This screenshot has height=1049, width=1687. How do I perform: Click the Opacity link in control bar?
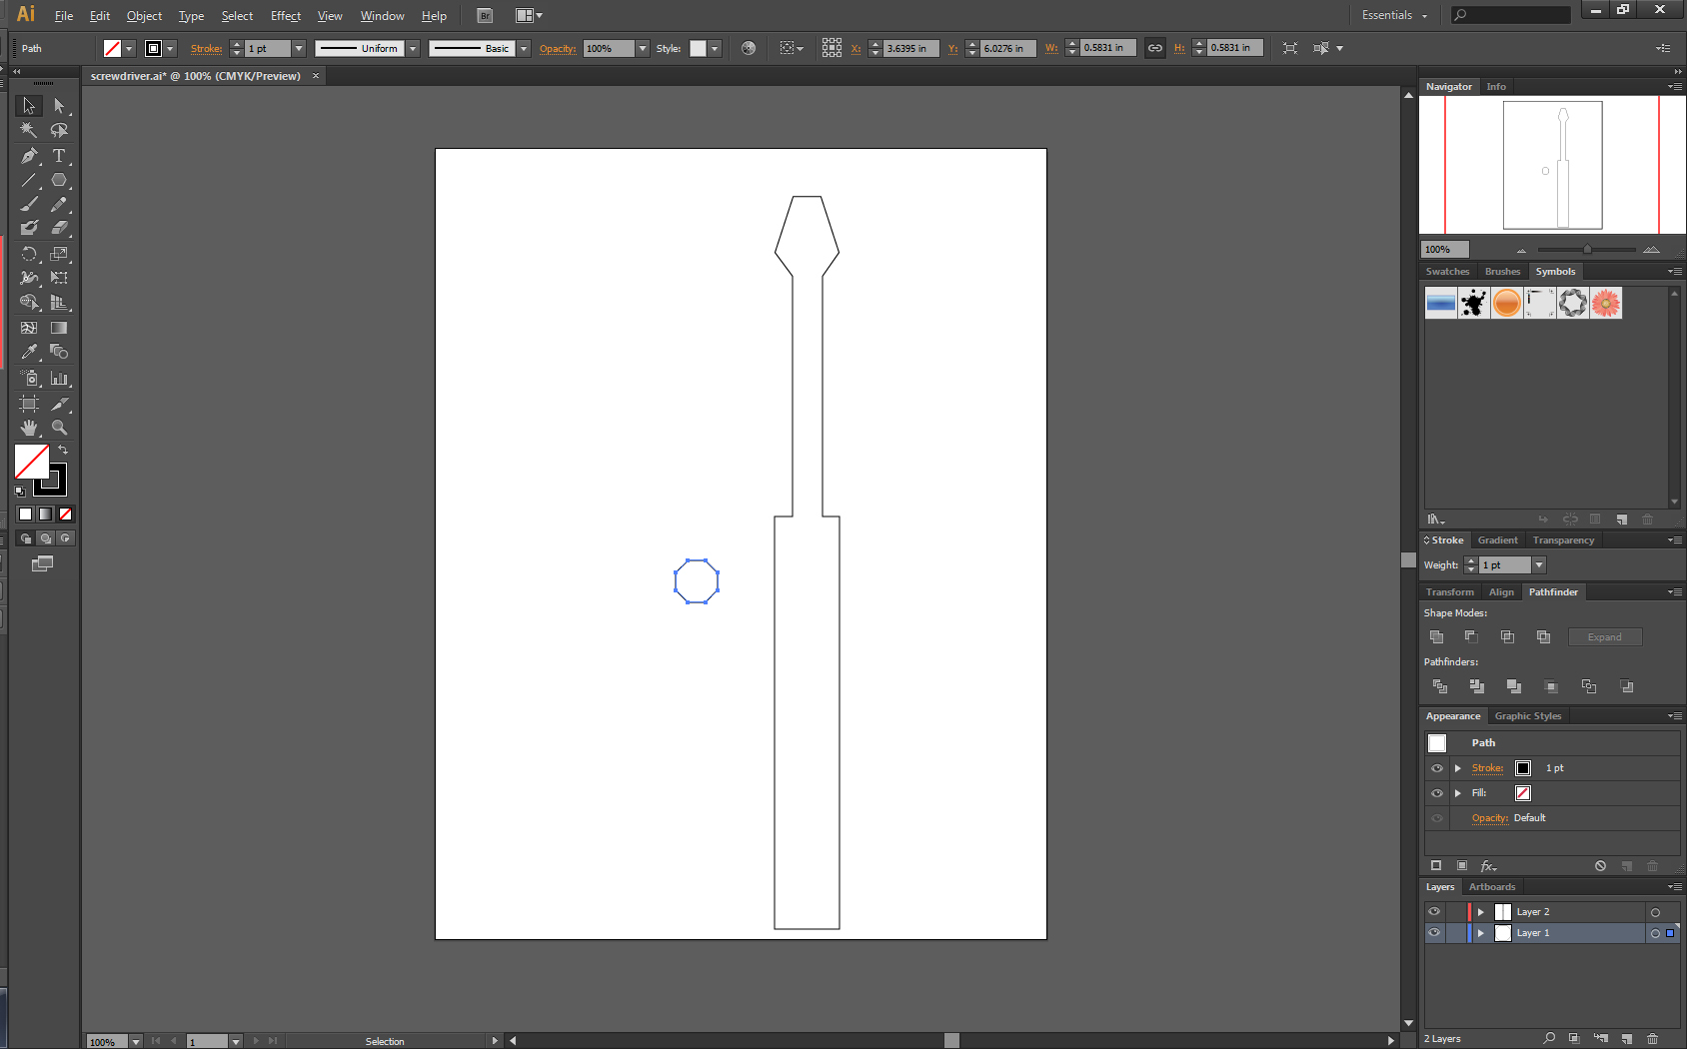[x=558, y=48]
